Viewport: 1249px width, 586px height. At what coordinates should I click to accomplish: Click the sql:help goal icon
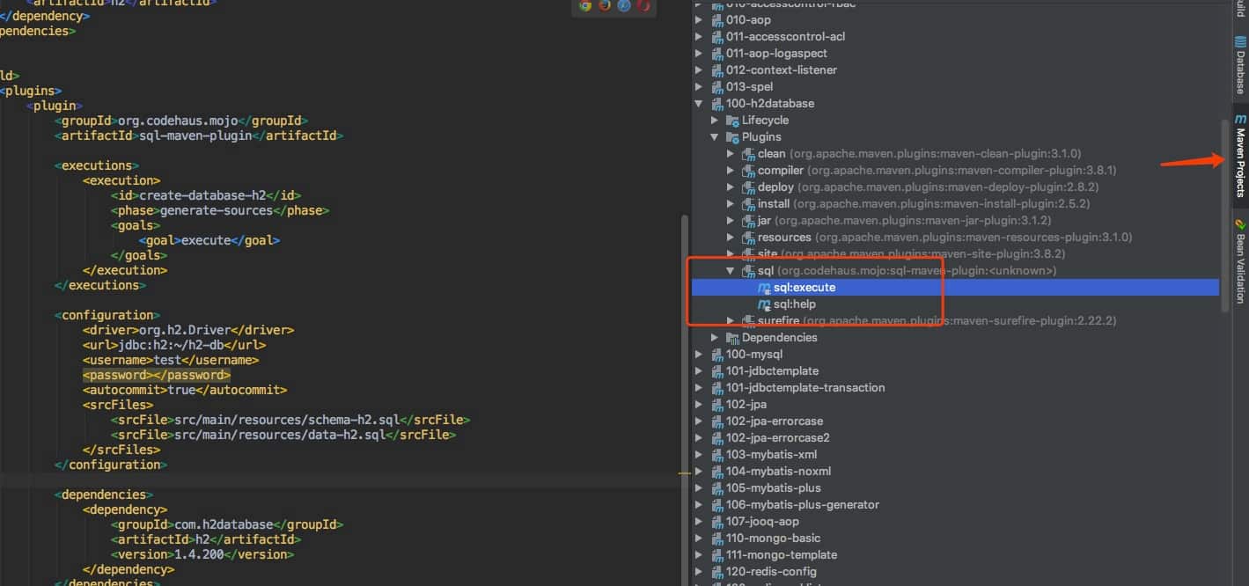(x=764, y=304)
